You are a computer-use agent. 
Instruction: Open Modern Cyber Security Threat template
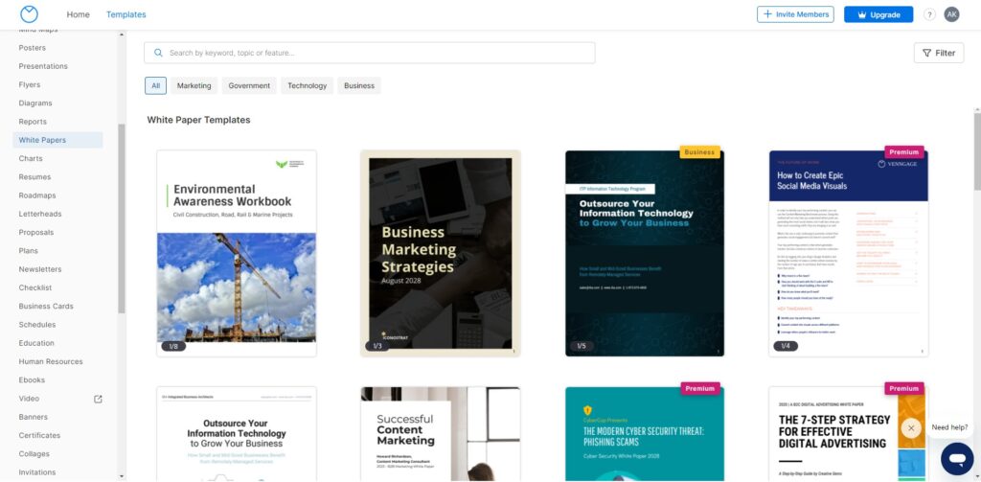(645, 434)
